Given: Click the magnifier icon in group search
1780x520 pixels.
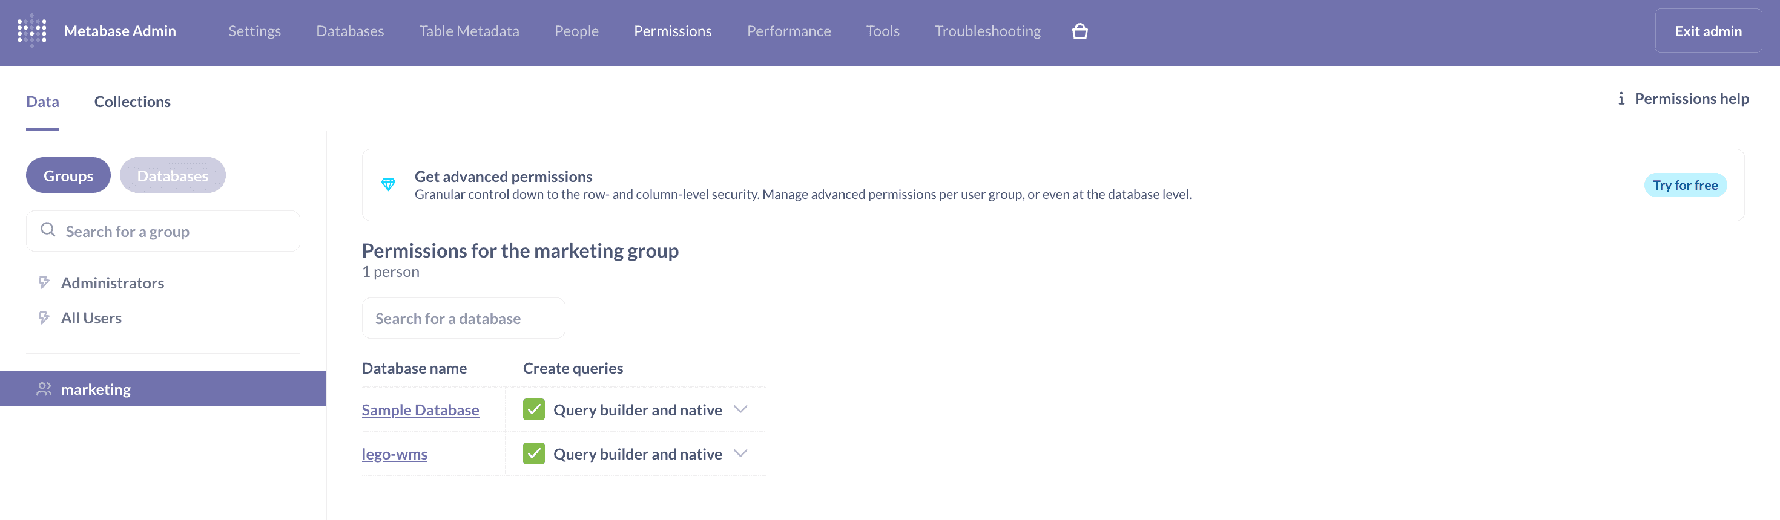Looking at the screenshot, I should (x=48, y=230).
